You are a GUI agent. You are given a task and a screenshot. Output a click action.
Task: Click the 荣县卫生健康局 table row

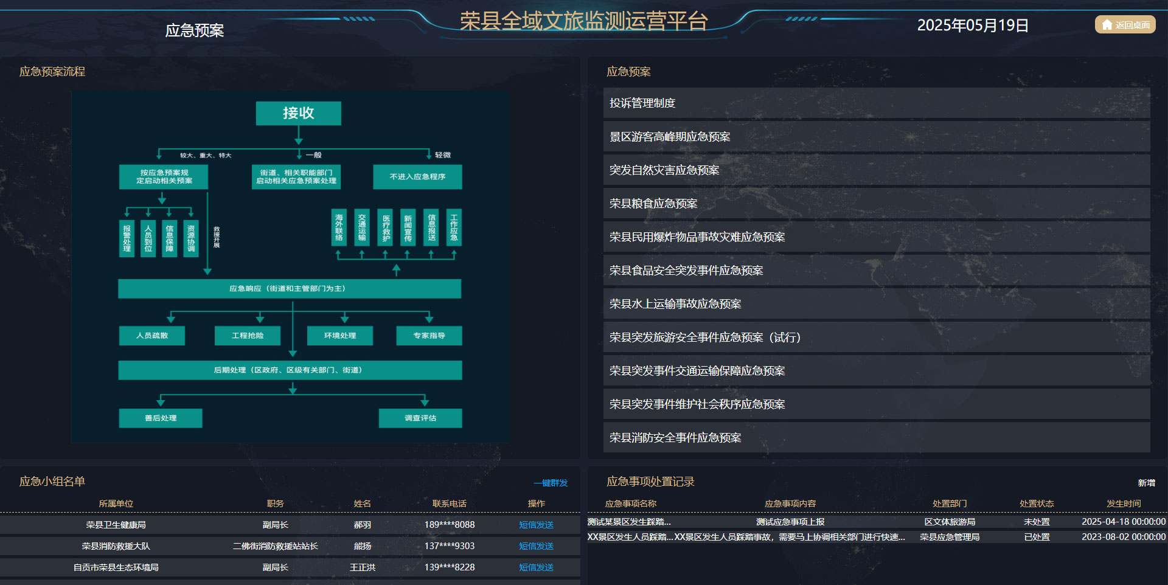click(x=117, y=525)
